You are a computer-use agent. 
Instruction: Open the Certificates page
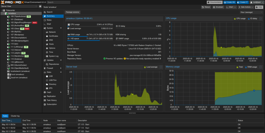(x=53, y=36)
